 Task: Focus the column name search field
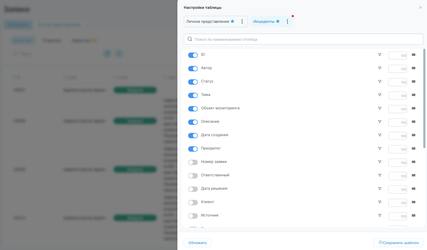[x=304, y=39]
